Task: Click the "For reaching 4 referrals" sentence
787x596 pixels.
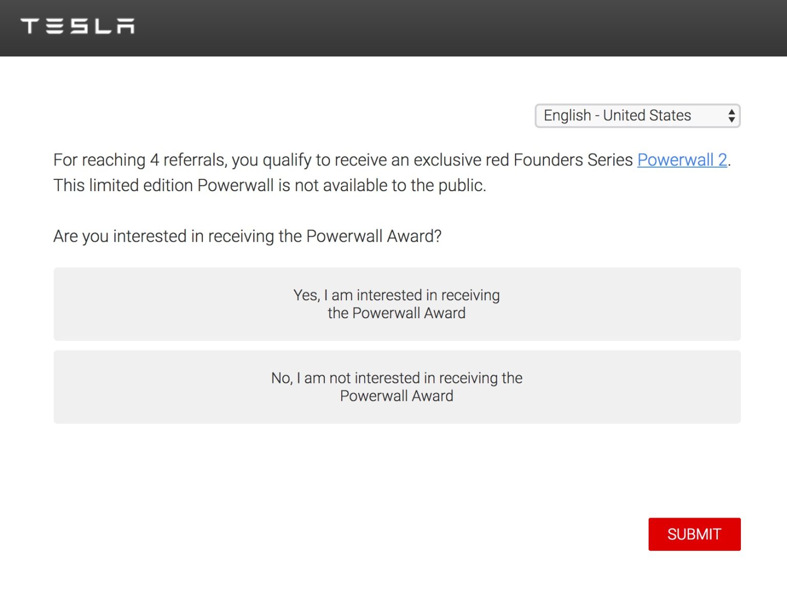Action: pos(338,160)
